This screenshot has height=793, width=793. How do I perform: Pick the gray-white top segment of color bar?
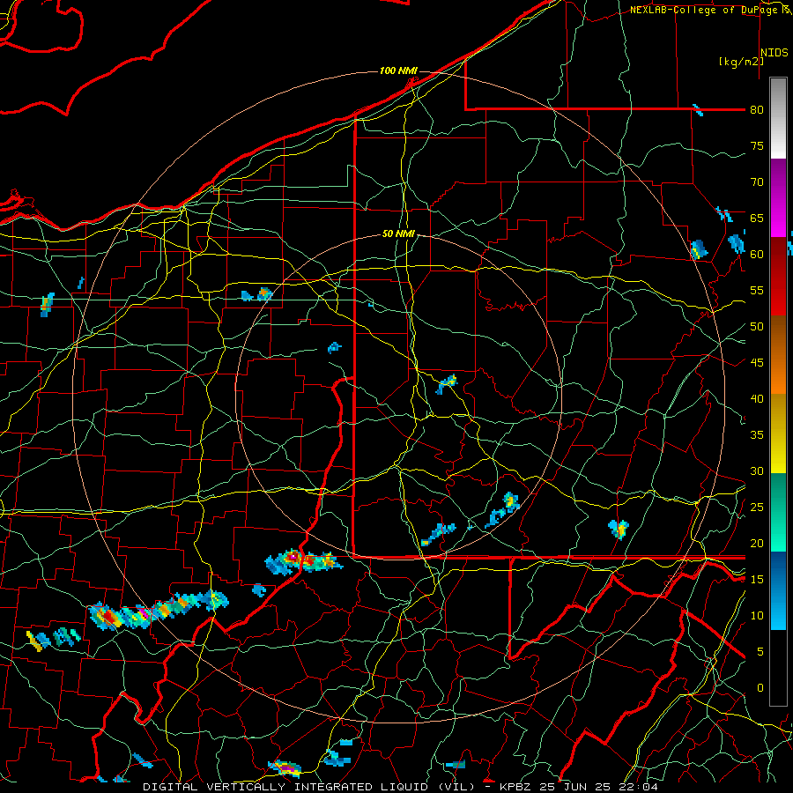(x=778, y=118)
